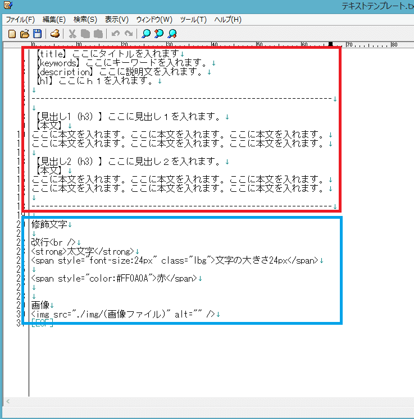414x419 pixels.
Task: Copy selection using the toolbar copy icon
Action: (x=85, y=34)
